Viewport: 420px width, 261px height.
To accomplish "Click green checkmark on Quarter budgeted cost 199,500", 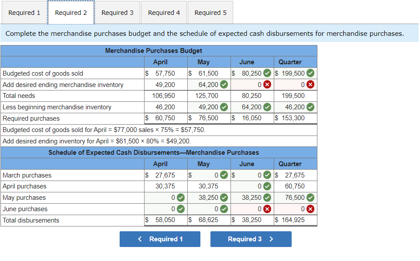I will [310, 73].
